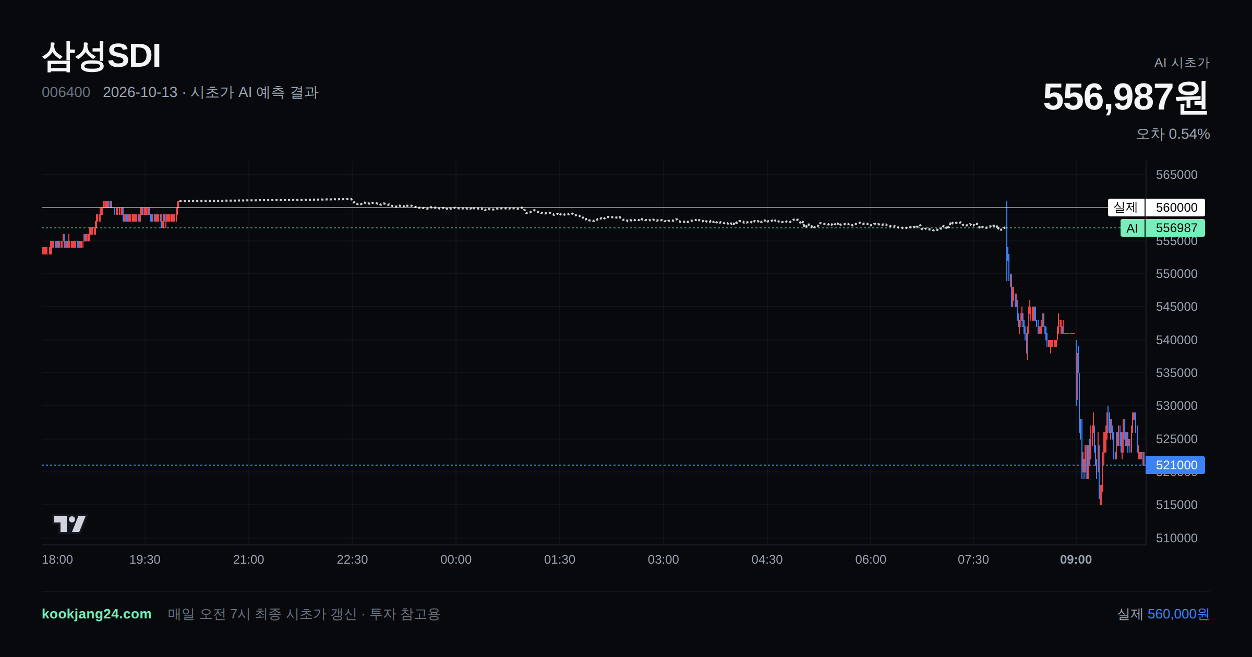This screenshot has height=657, width=1252.
Task: Click the 2026-10-13 시초가 AI 예측 결과 subtitle
Action: (x=211, y=92)
